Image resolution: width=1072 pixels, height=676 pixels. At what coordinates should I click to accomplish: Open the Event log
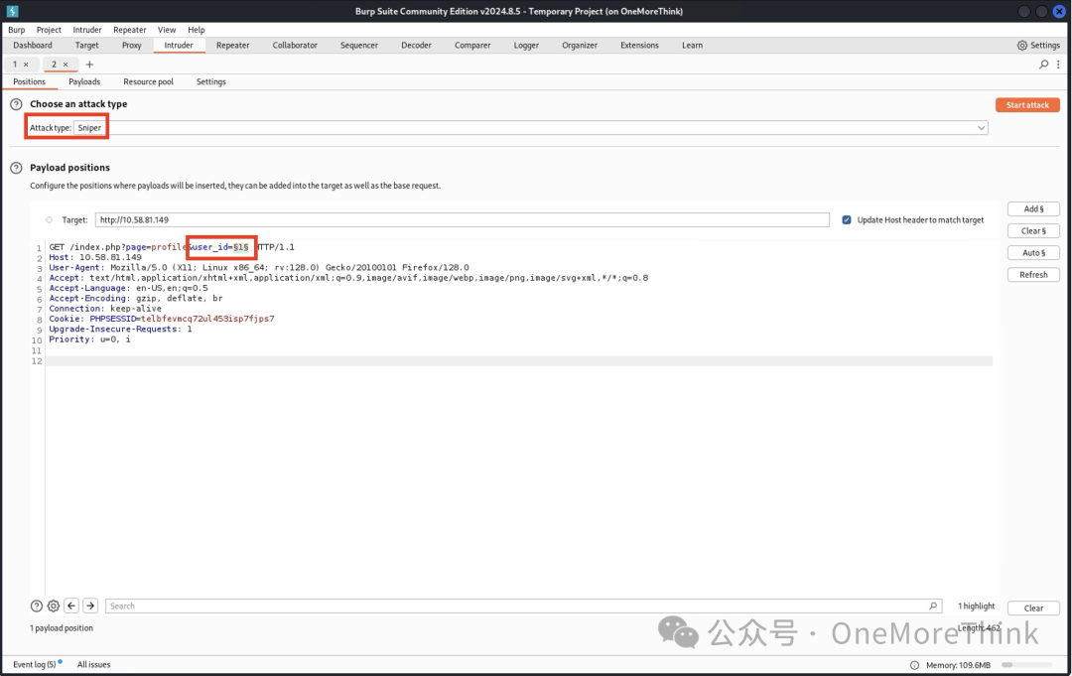(x=35, y=664)
